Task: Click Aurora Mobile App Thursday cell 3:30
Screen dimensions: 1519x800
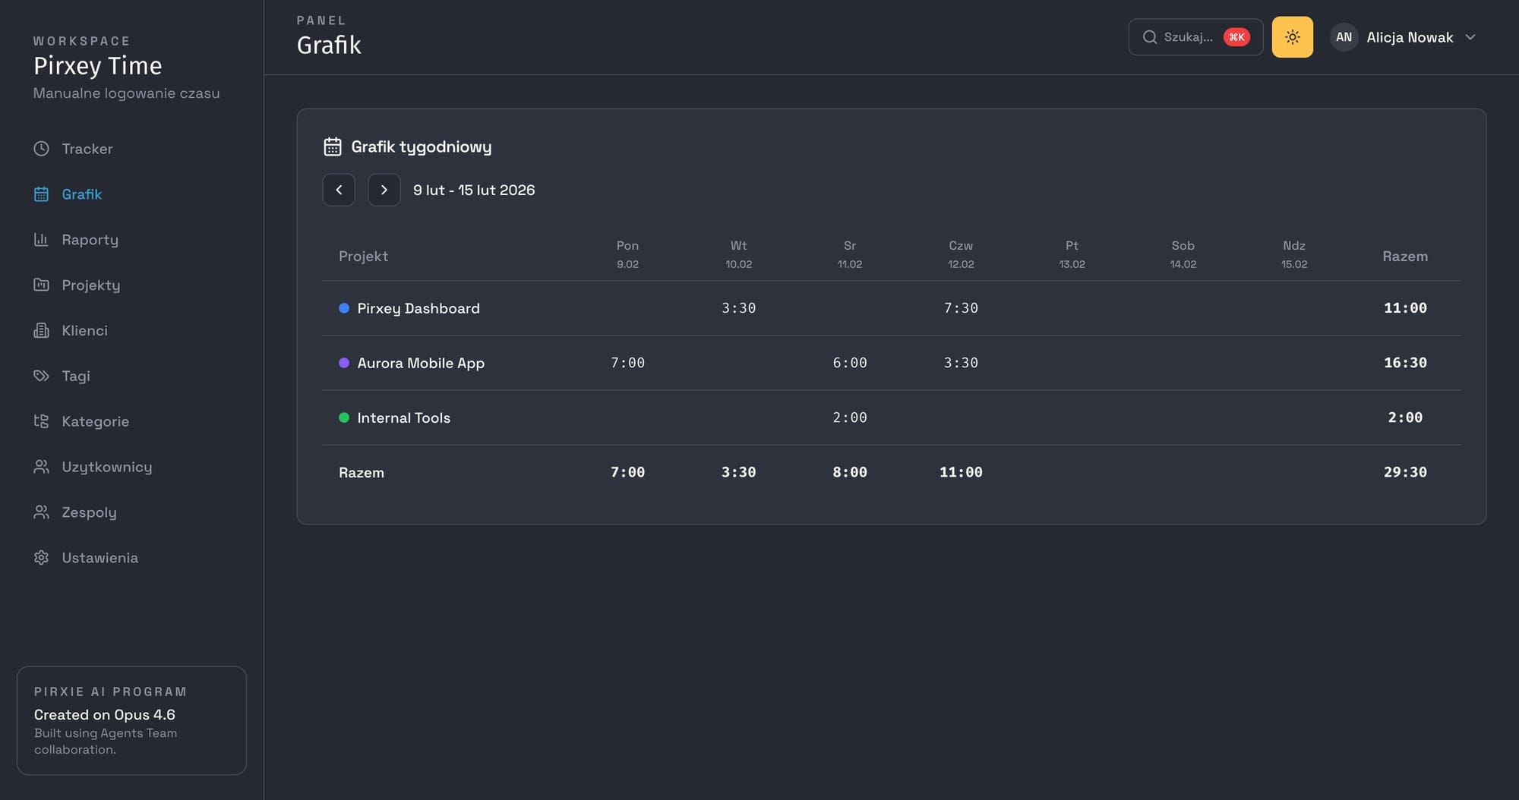Action: click(961, 363)
